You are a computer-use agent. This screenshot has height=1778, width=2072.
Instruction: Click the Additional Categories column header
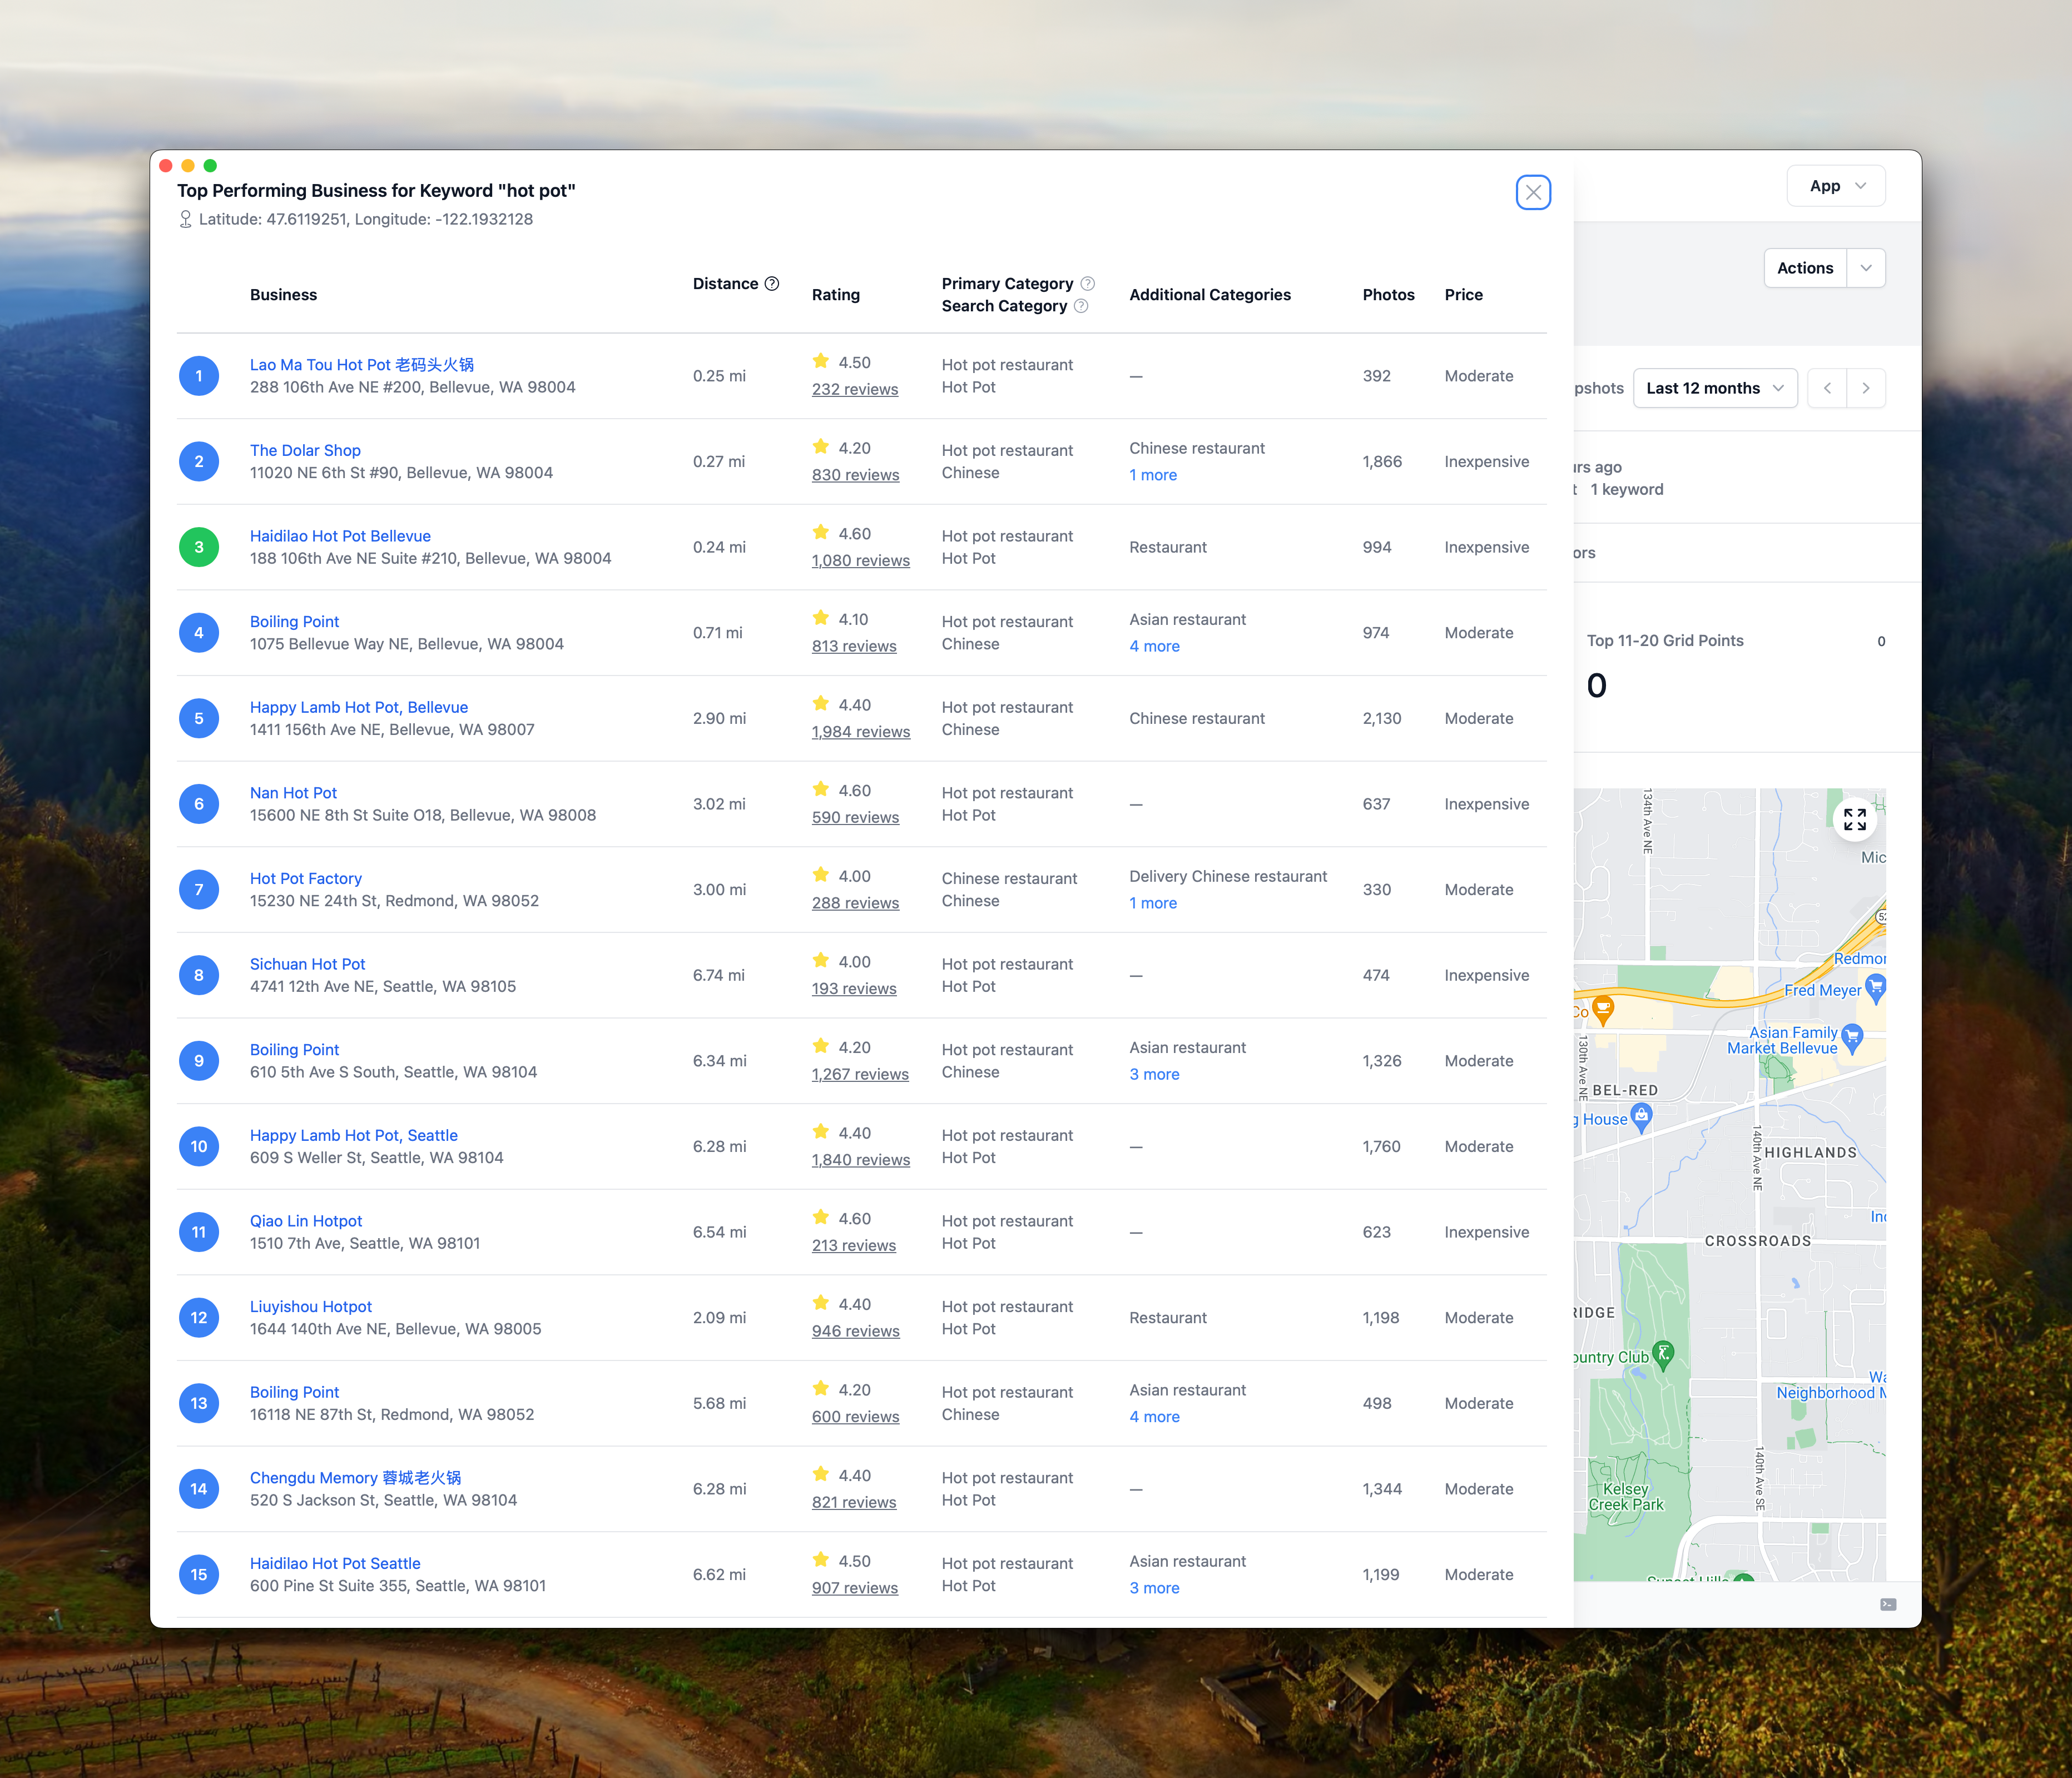[1210, 295]
